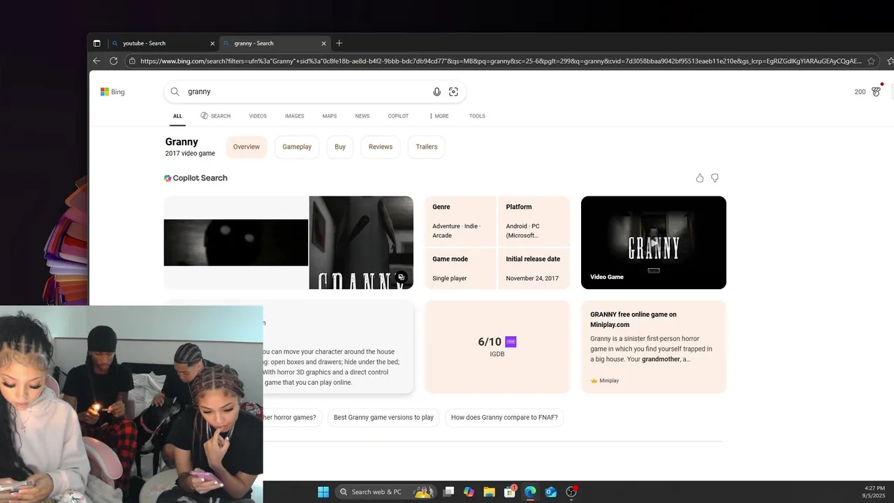Open GRANNY free online game Miniplay link
This screenshot has height=503, width=894.
[633, 319]
